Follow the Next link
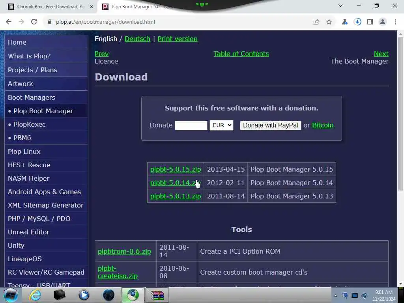 click(381, 54)
